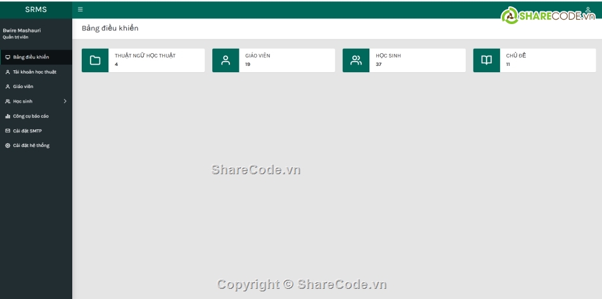Open the Giáo viên 19 statistics card

tap(286, 60)
